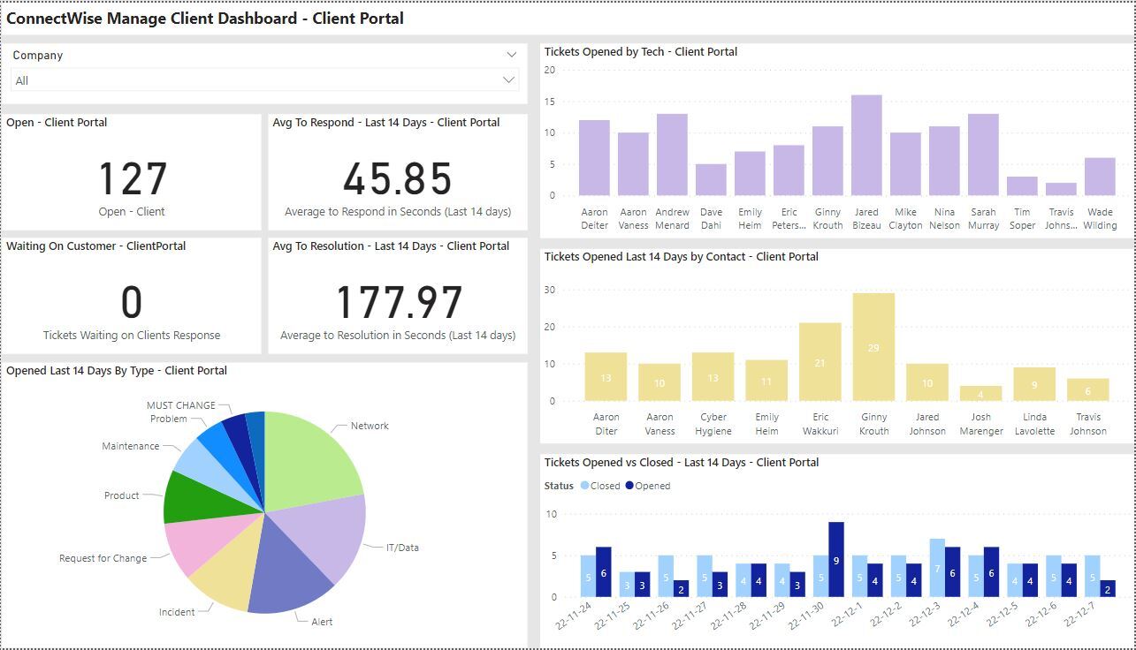Screen dimensions: 1136x650
Task: Click Travis Johnson bar showing 6
Action: (1088, 389)
